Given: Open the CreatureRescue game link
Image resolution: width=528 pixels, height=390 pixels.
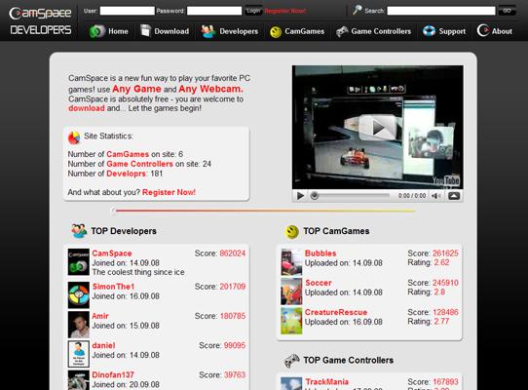Looking at the screenshot, I should click(x=336, y=312).
